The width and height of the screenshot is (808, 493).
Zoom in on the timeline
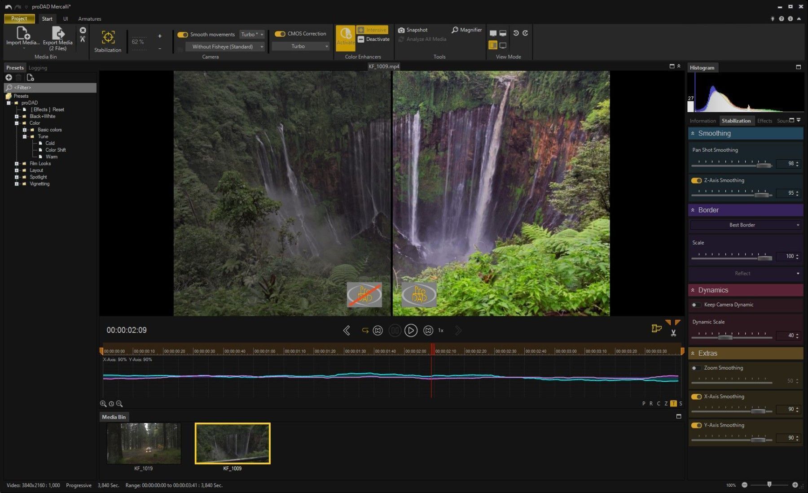click(103, 404)
